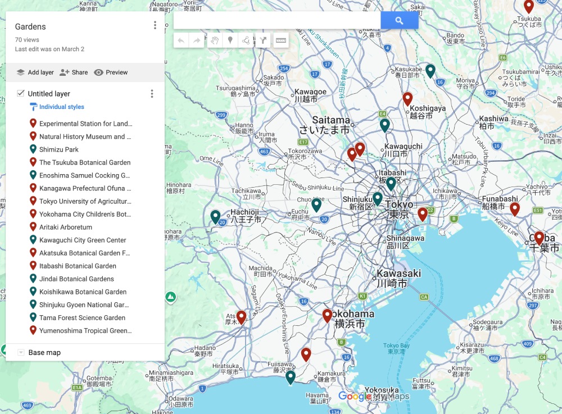Image resolution: width=562 pixels, height=414 pixels.
Task: Open map Preview
Action: [x=111, y=72]
